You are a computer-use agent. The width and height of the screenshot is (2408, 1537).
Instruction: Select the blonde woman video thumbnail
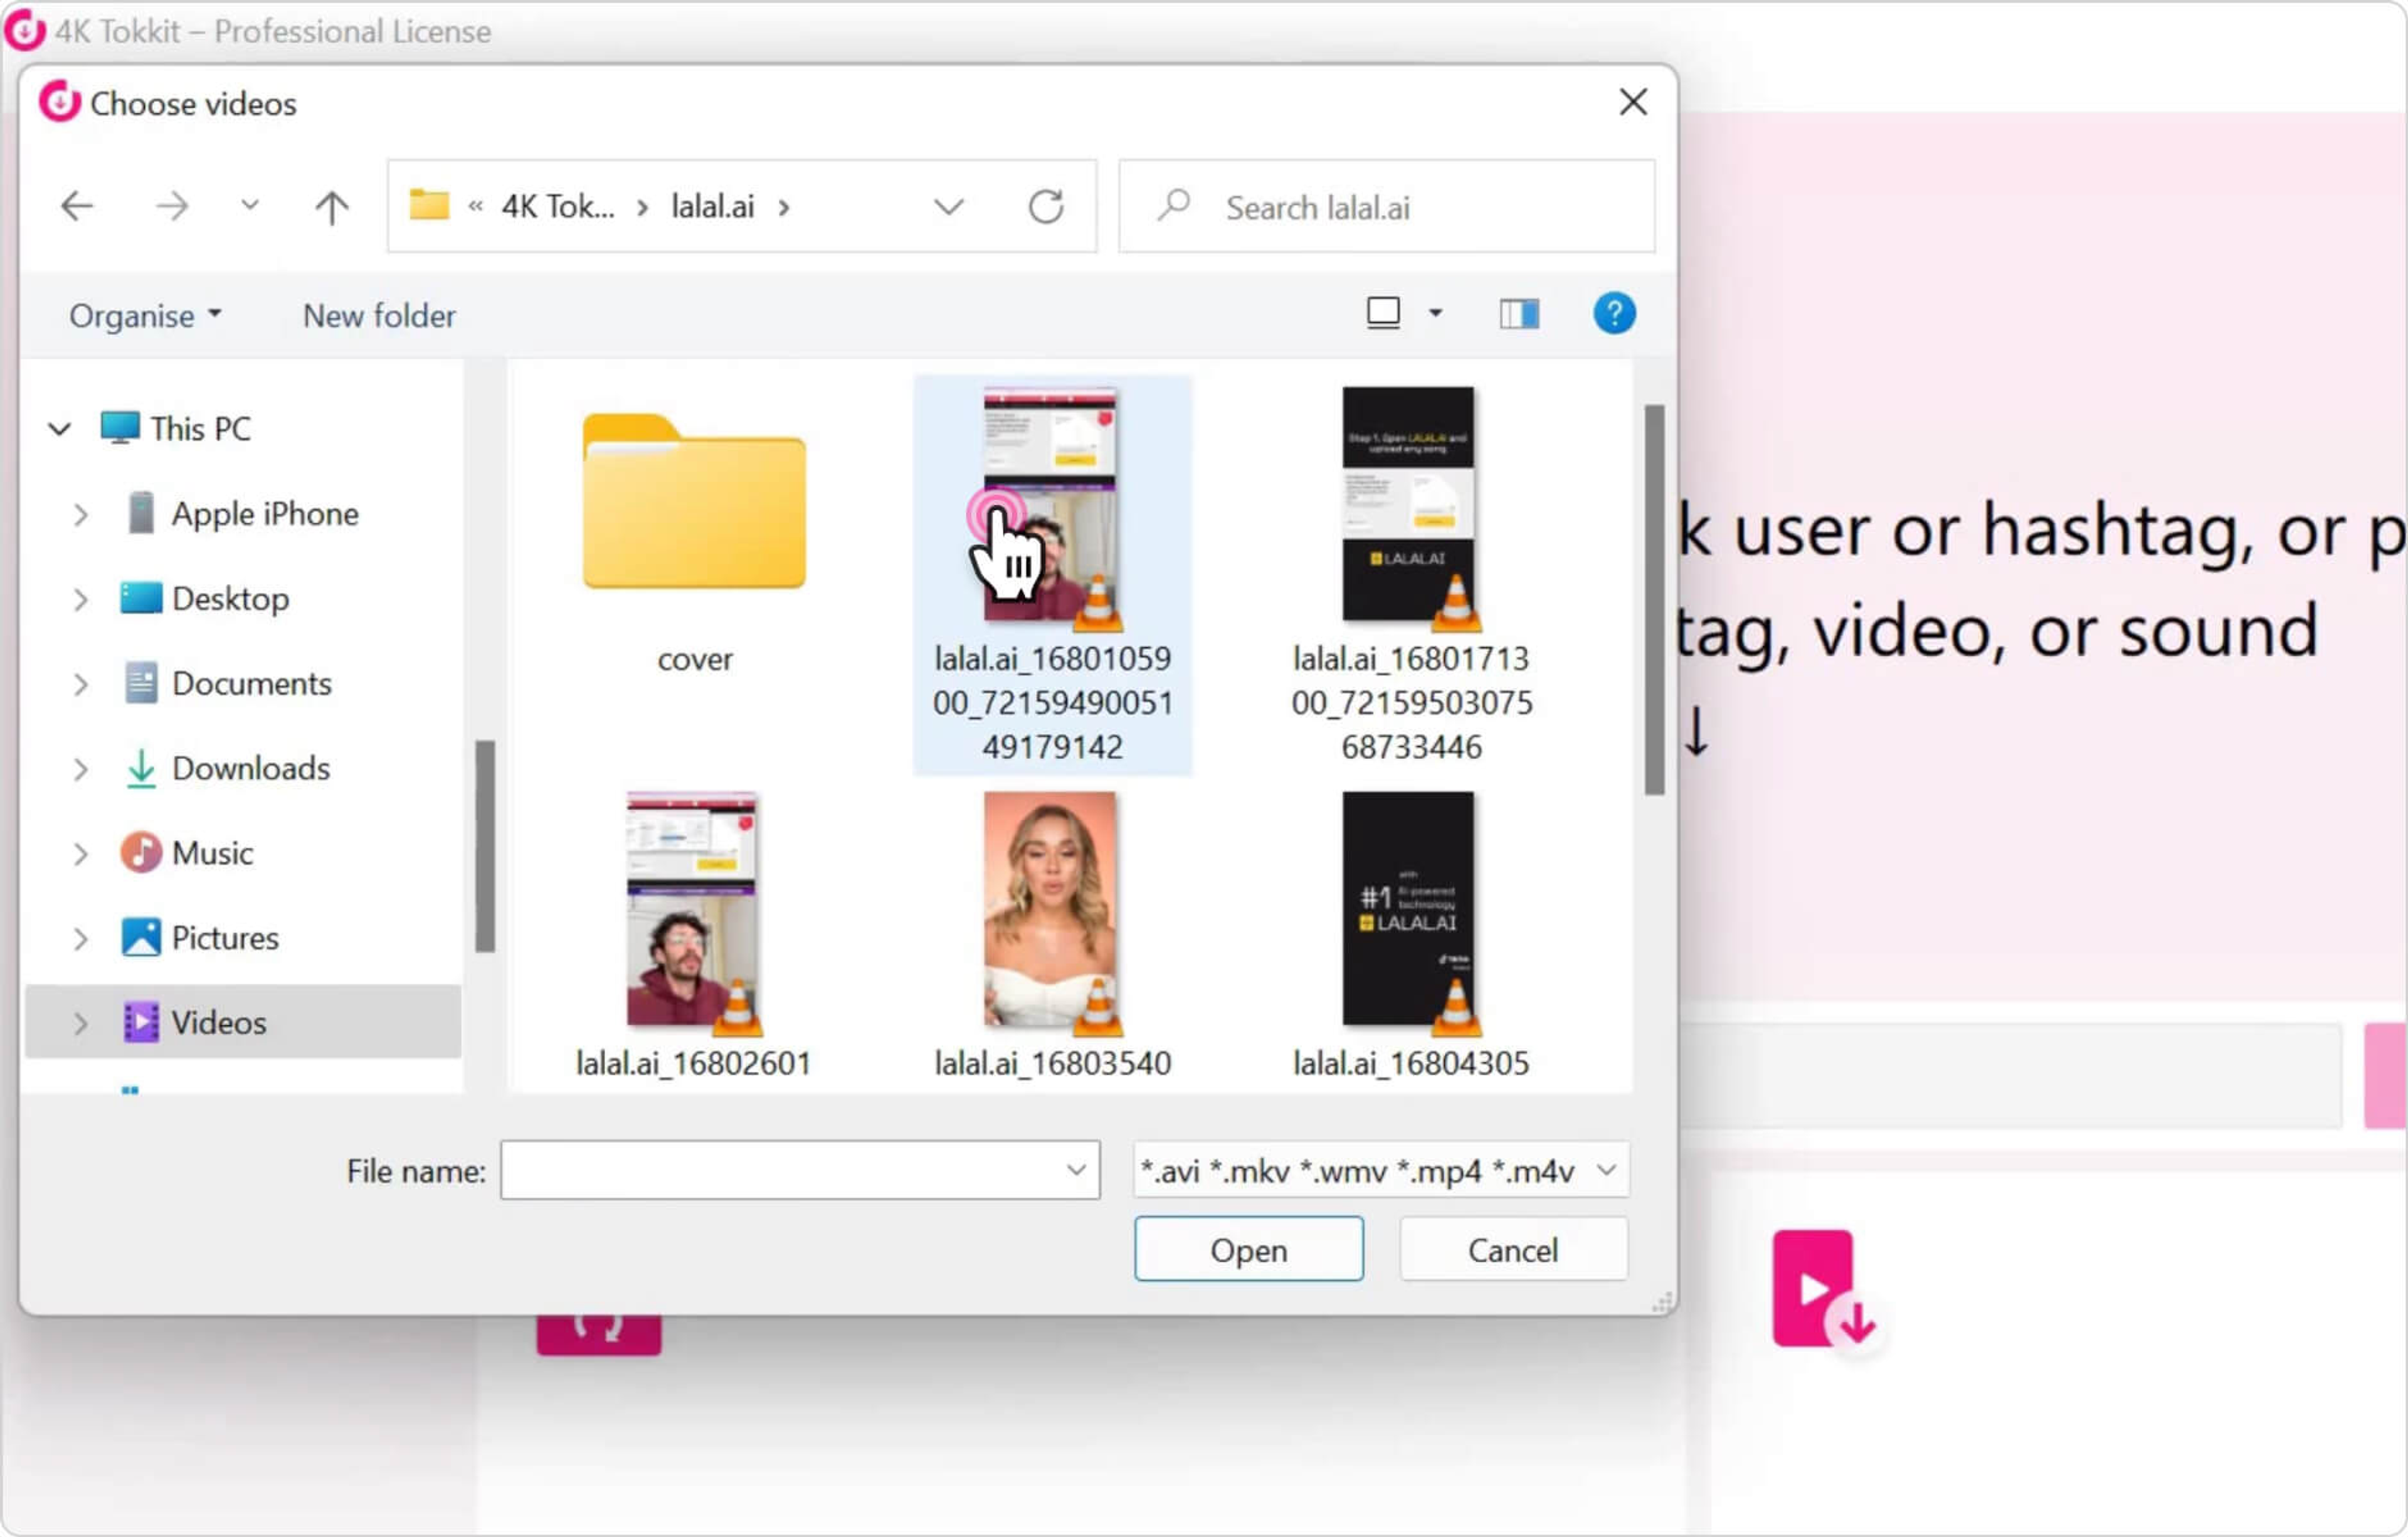click(x=1050, y=910)
